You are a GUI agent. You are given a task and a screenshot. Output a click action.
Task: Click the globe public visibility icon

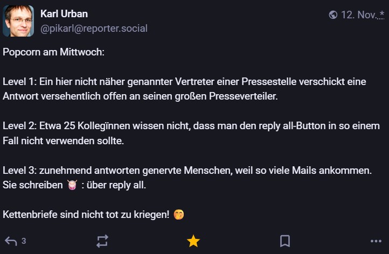tap(333, 15)
